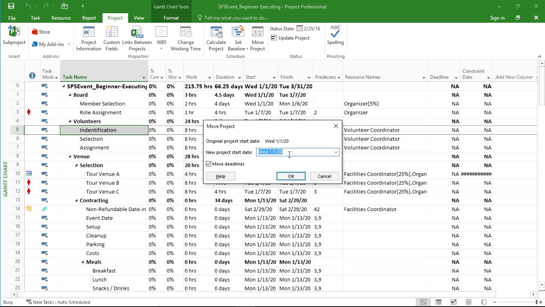Click the Undo icon
545x307 pixels.
tap(29, 6)
